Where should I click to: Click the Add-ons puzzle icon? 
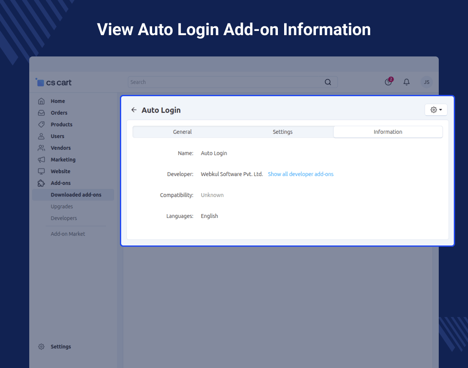coord(41,183)
